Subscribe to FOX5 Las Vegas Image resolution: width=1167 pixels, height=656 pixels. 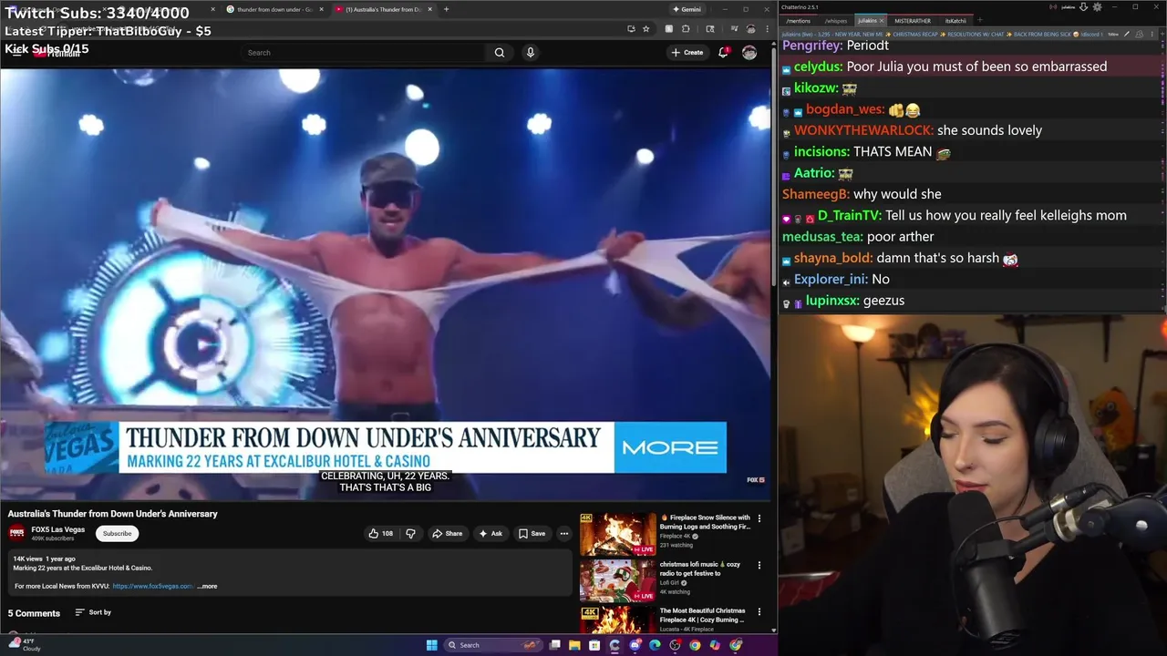tap(117, 534)
